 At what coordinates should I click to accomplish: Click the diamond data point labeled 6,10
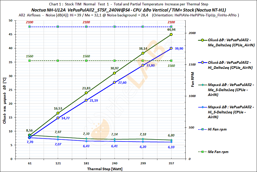pos(172,142)
